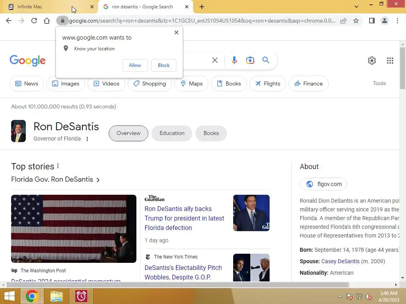The image size is (406, 304).
Task: Clear the search box text
Action: [x=214, y=60]
